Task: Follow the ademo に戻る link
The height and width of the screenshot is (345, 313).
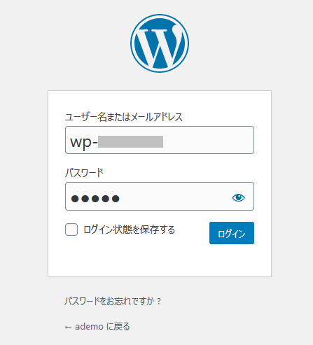Action: click(97, 327)
